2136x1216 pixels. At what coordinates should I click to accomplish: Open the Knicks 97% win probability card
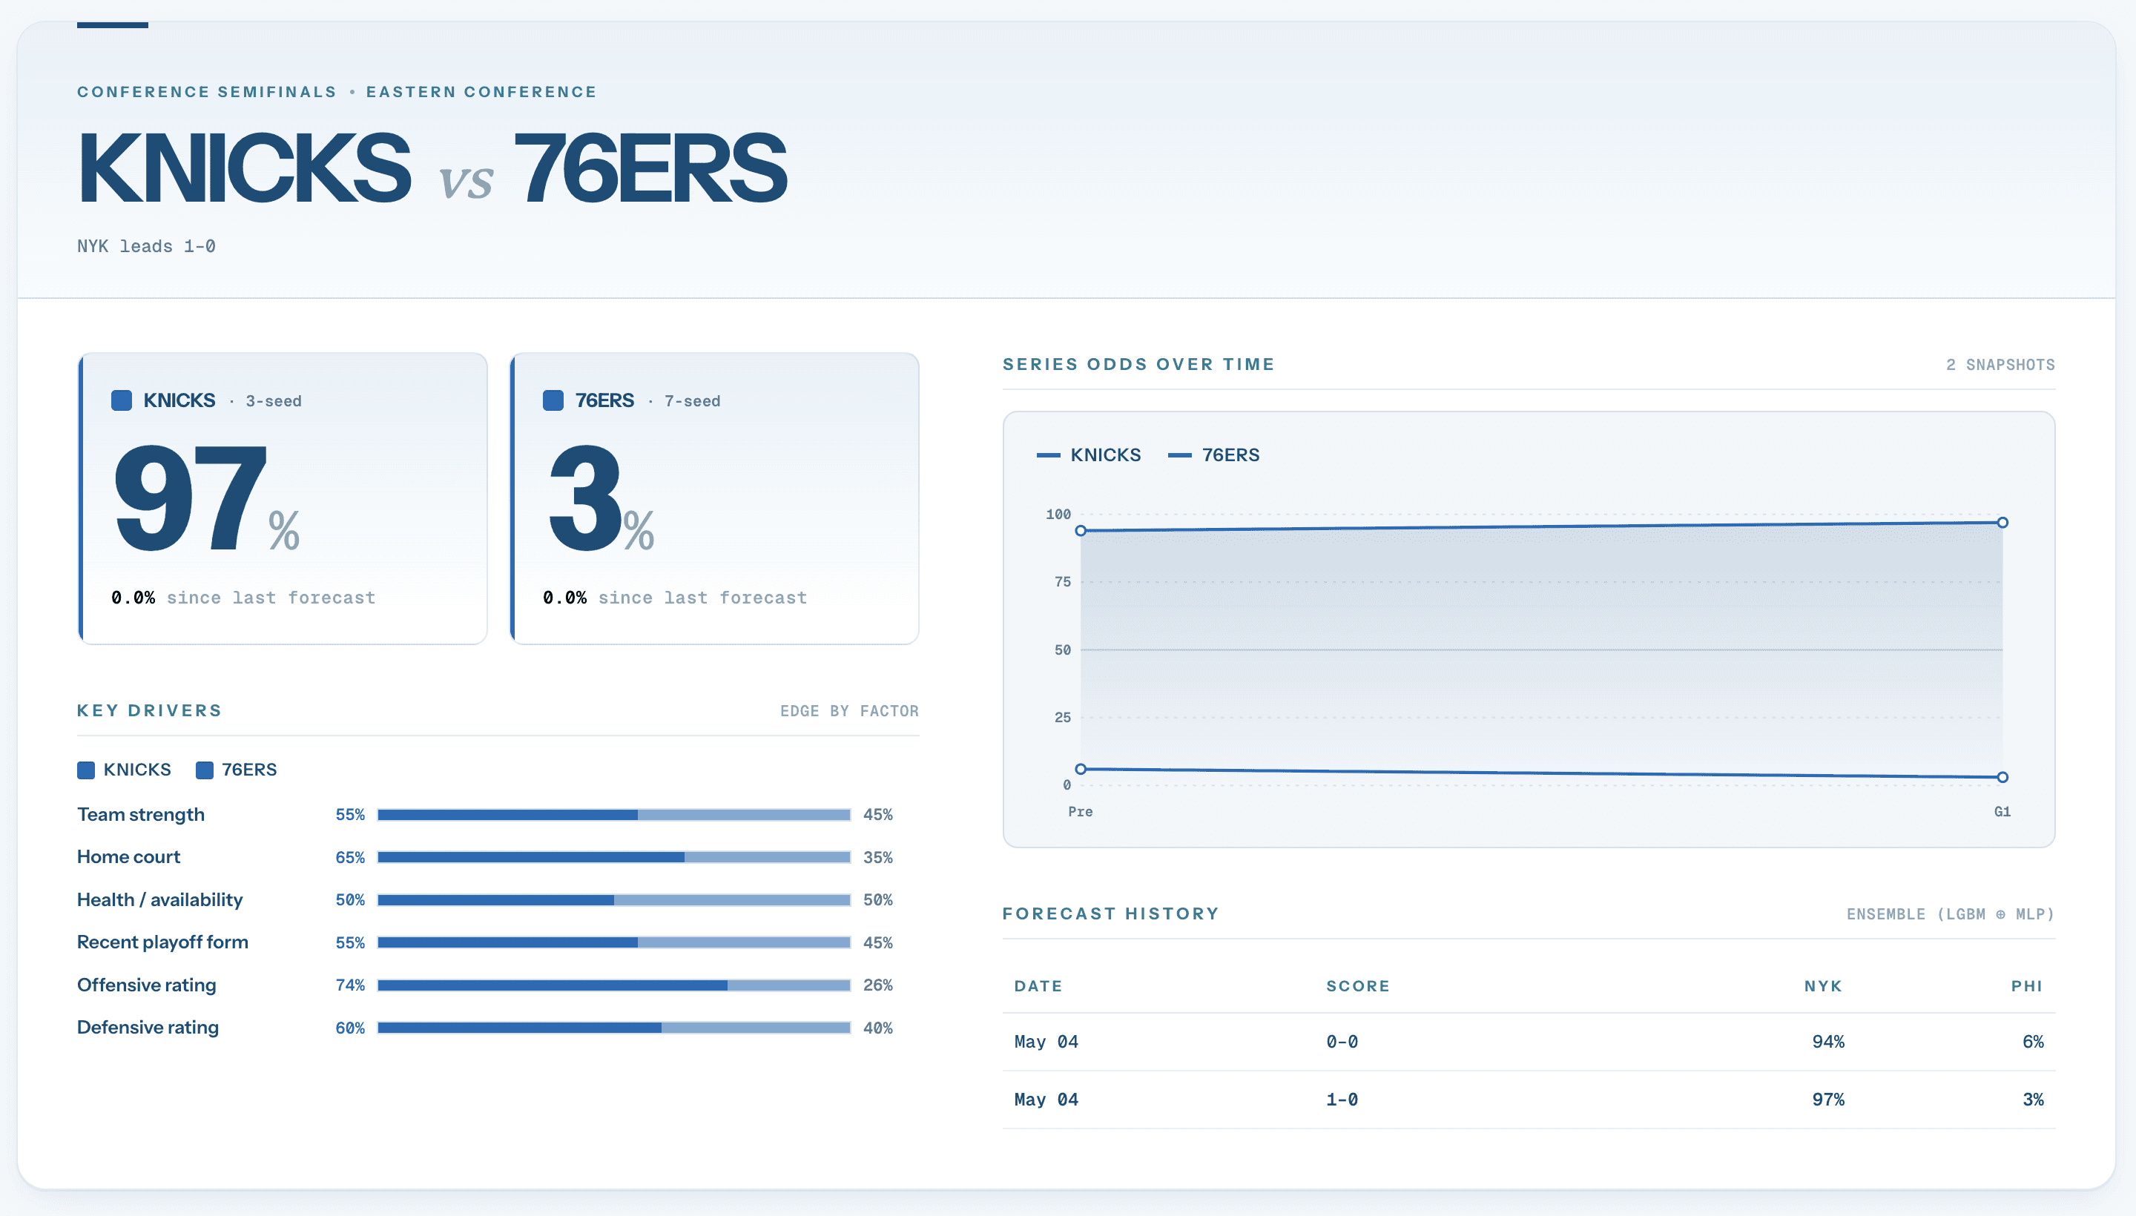[283, 498]
